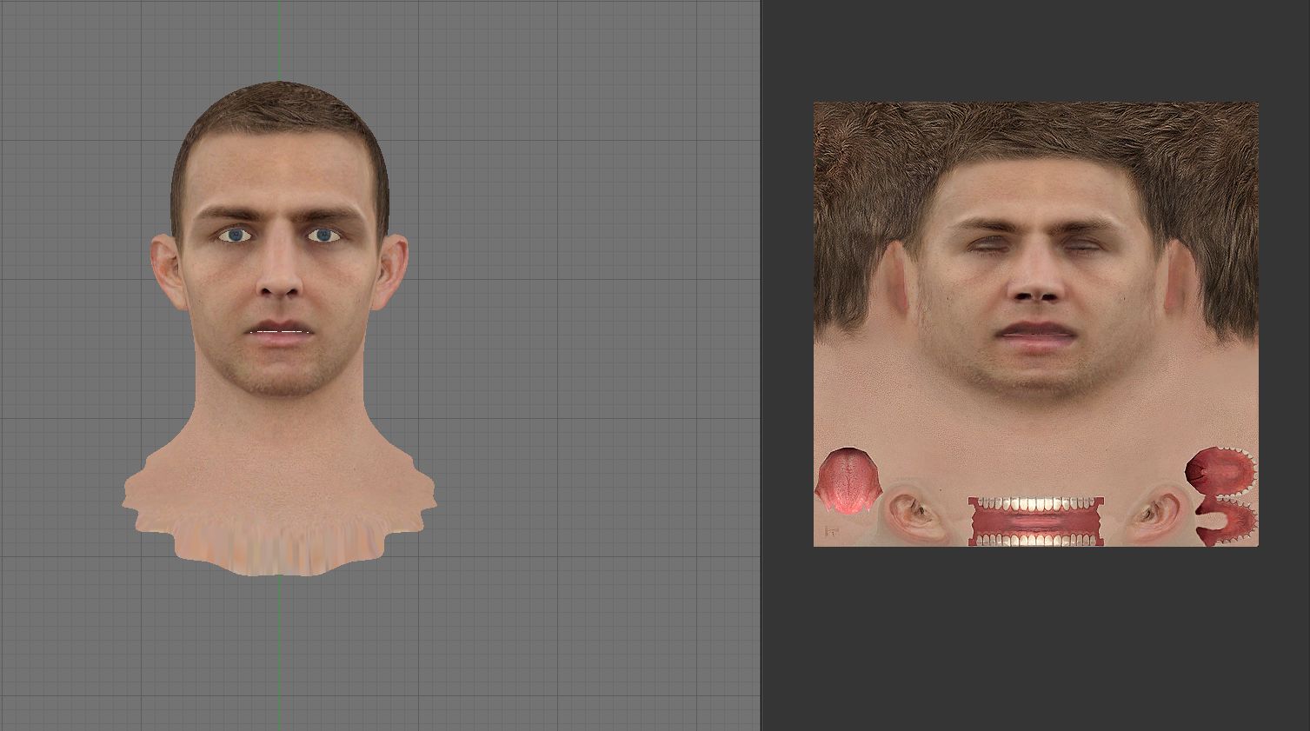
Task: Select the 3D head model's right blue eye
Action: 323,235
